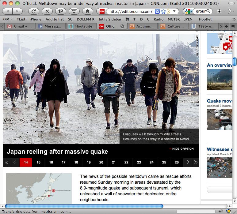Click the horizontal scrollbar thumb
This screenshot has width=237, height=214.
pos(84,206)
